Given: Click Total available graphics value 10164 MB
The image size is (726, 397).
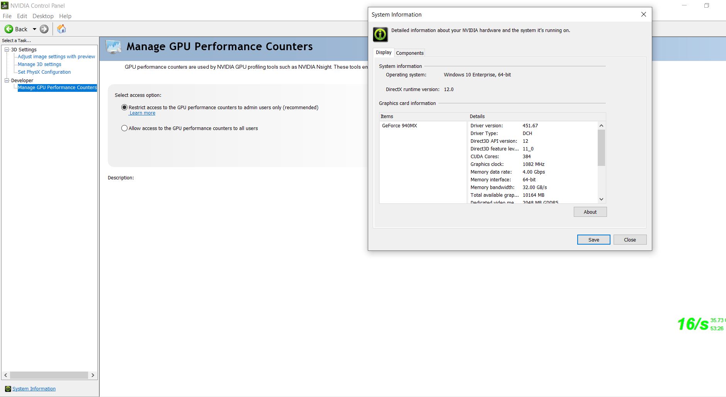Looking at the screenshot, I should pos(534,195).
